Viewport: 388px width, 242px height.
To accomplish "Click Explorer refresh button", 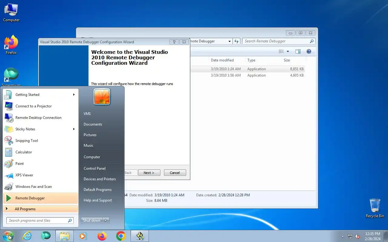I will click(236, 41).
